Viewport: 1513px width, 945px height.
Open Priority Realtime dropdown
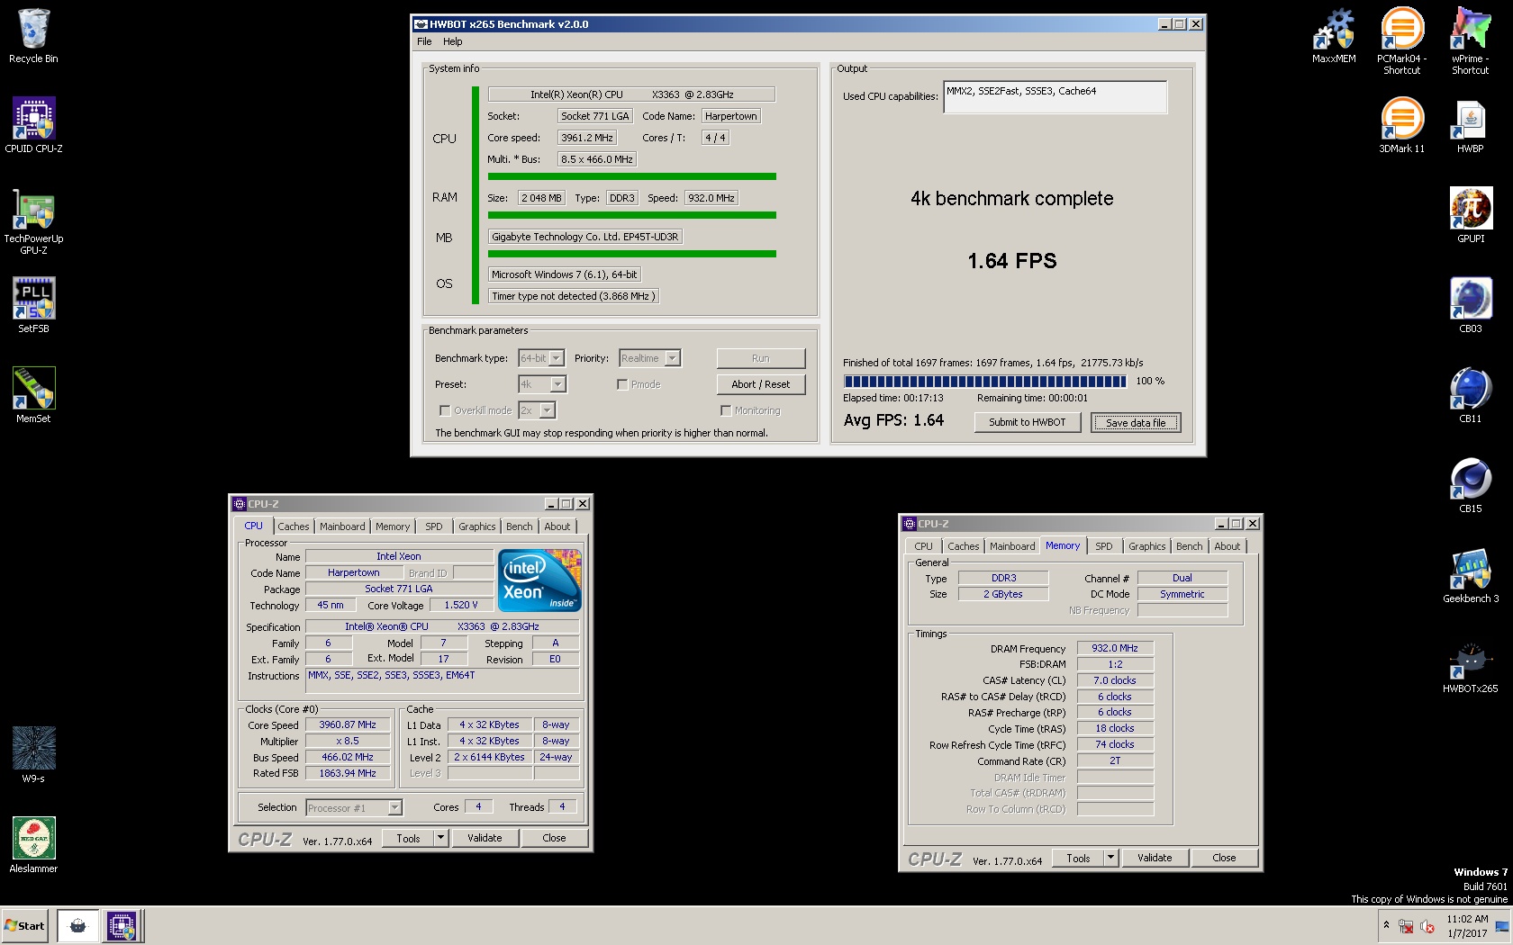tap(672, 358)
